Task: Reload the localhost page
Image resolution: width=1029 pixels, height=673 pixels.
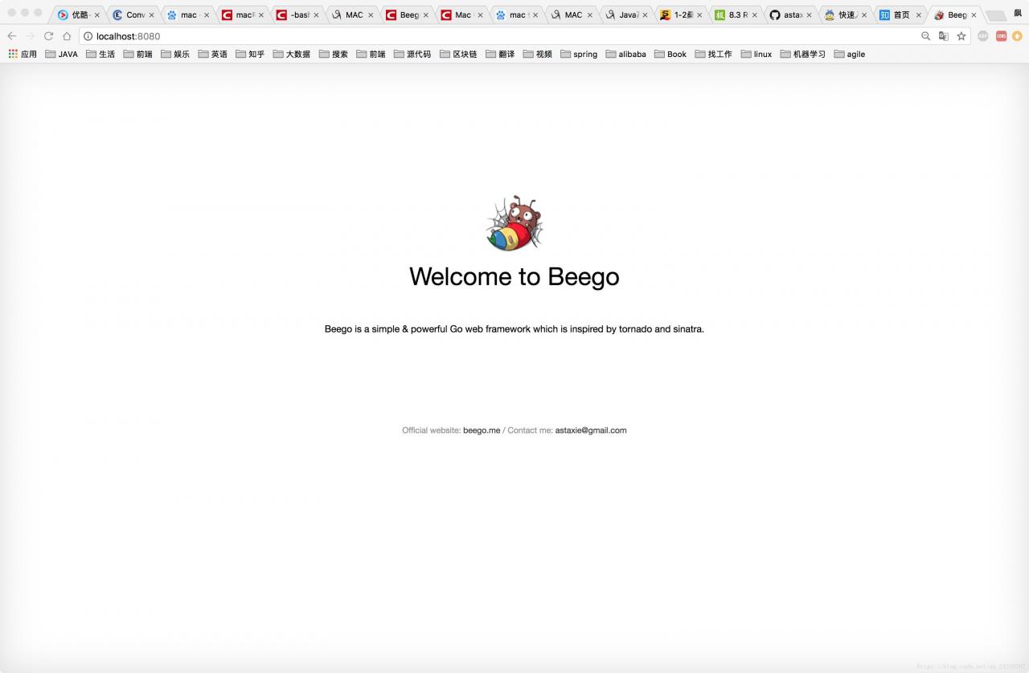Action: (x=48, y=36)
